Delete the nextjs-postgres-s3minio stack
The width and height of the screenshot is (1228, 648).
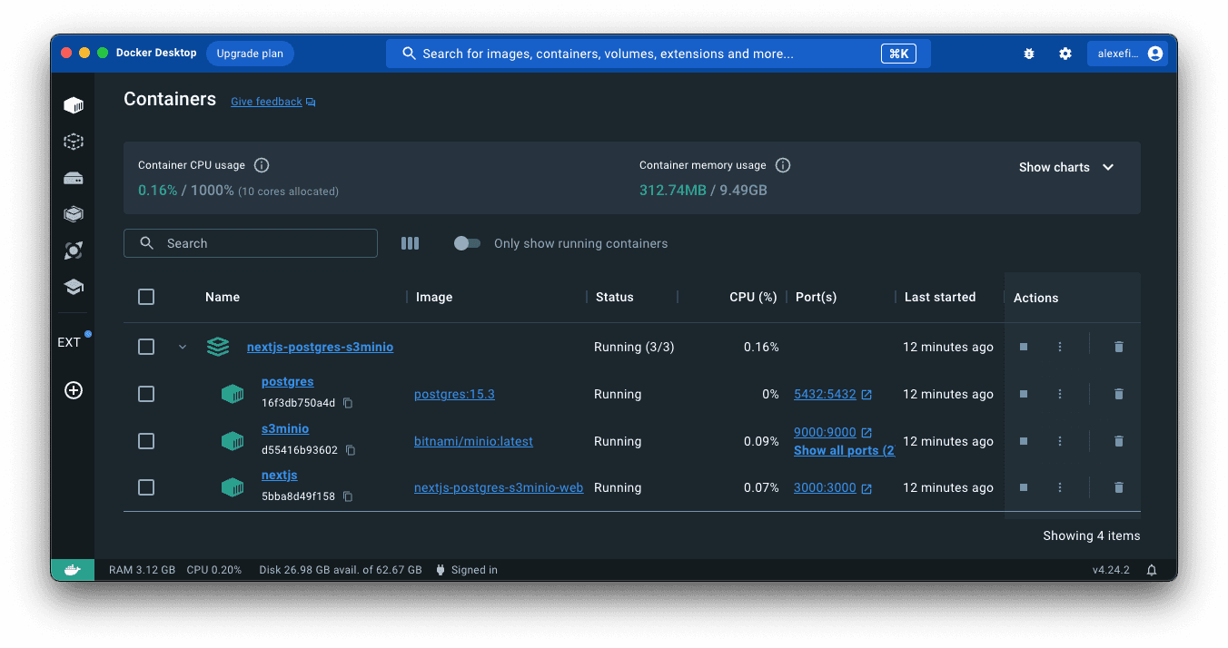click(1119, 347)
